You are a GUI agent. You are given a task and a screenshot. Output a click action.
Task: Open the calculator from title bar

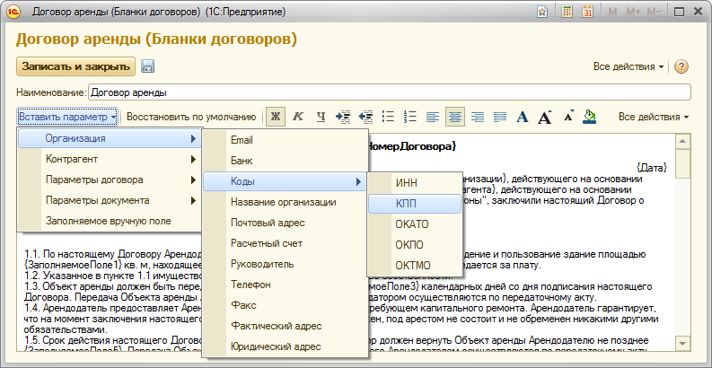(x=567, y=13)
